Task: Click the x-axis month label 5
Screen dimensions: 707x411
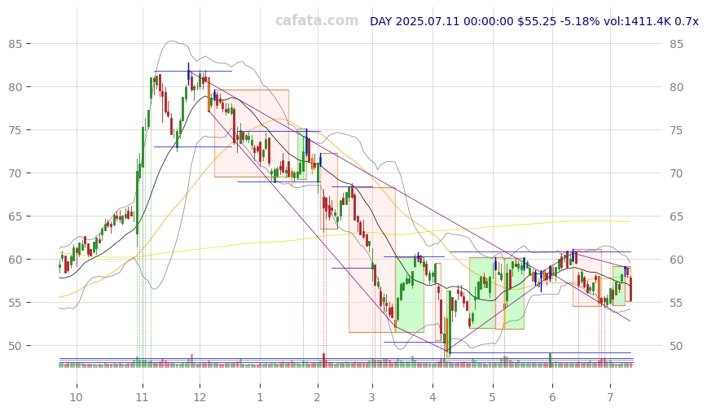Action: click(x=492, y=397)
